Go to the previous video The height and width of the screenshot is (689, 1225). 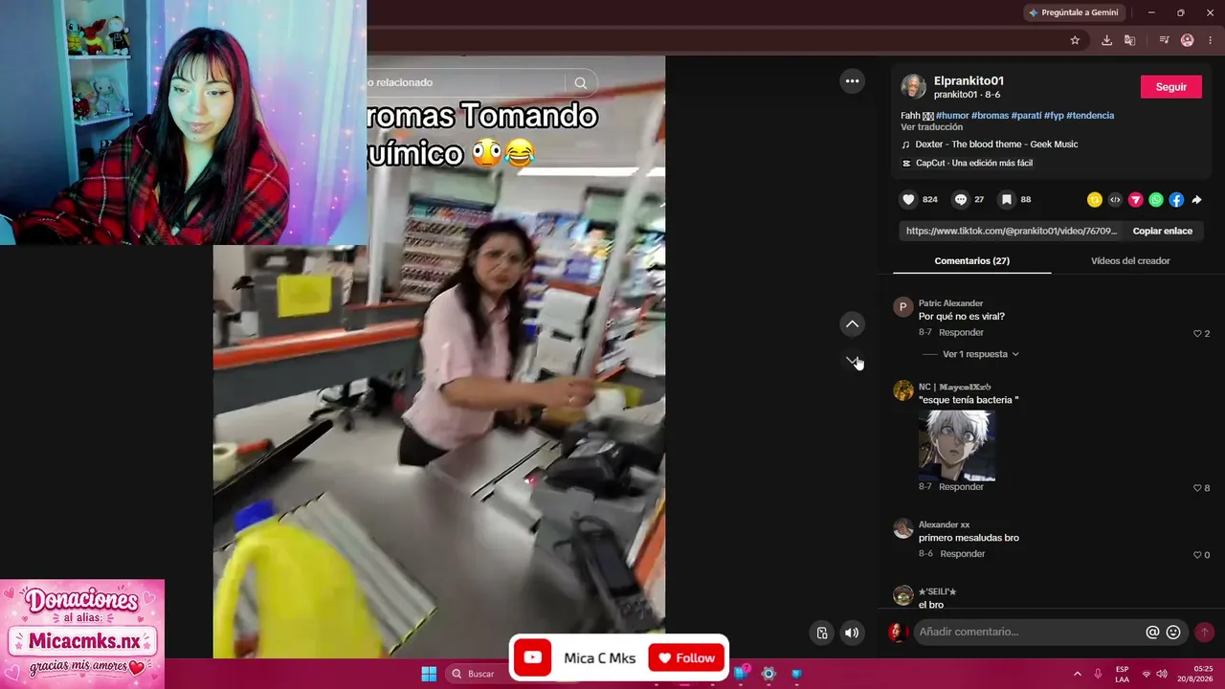pyautogui.click(x=852, y=324)
